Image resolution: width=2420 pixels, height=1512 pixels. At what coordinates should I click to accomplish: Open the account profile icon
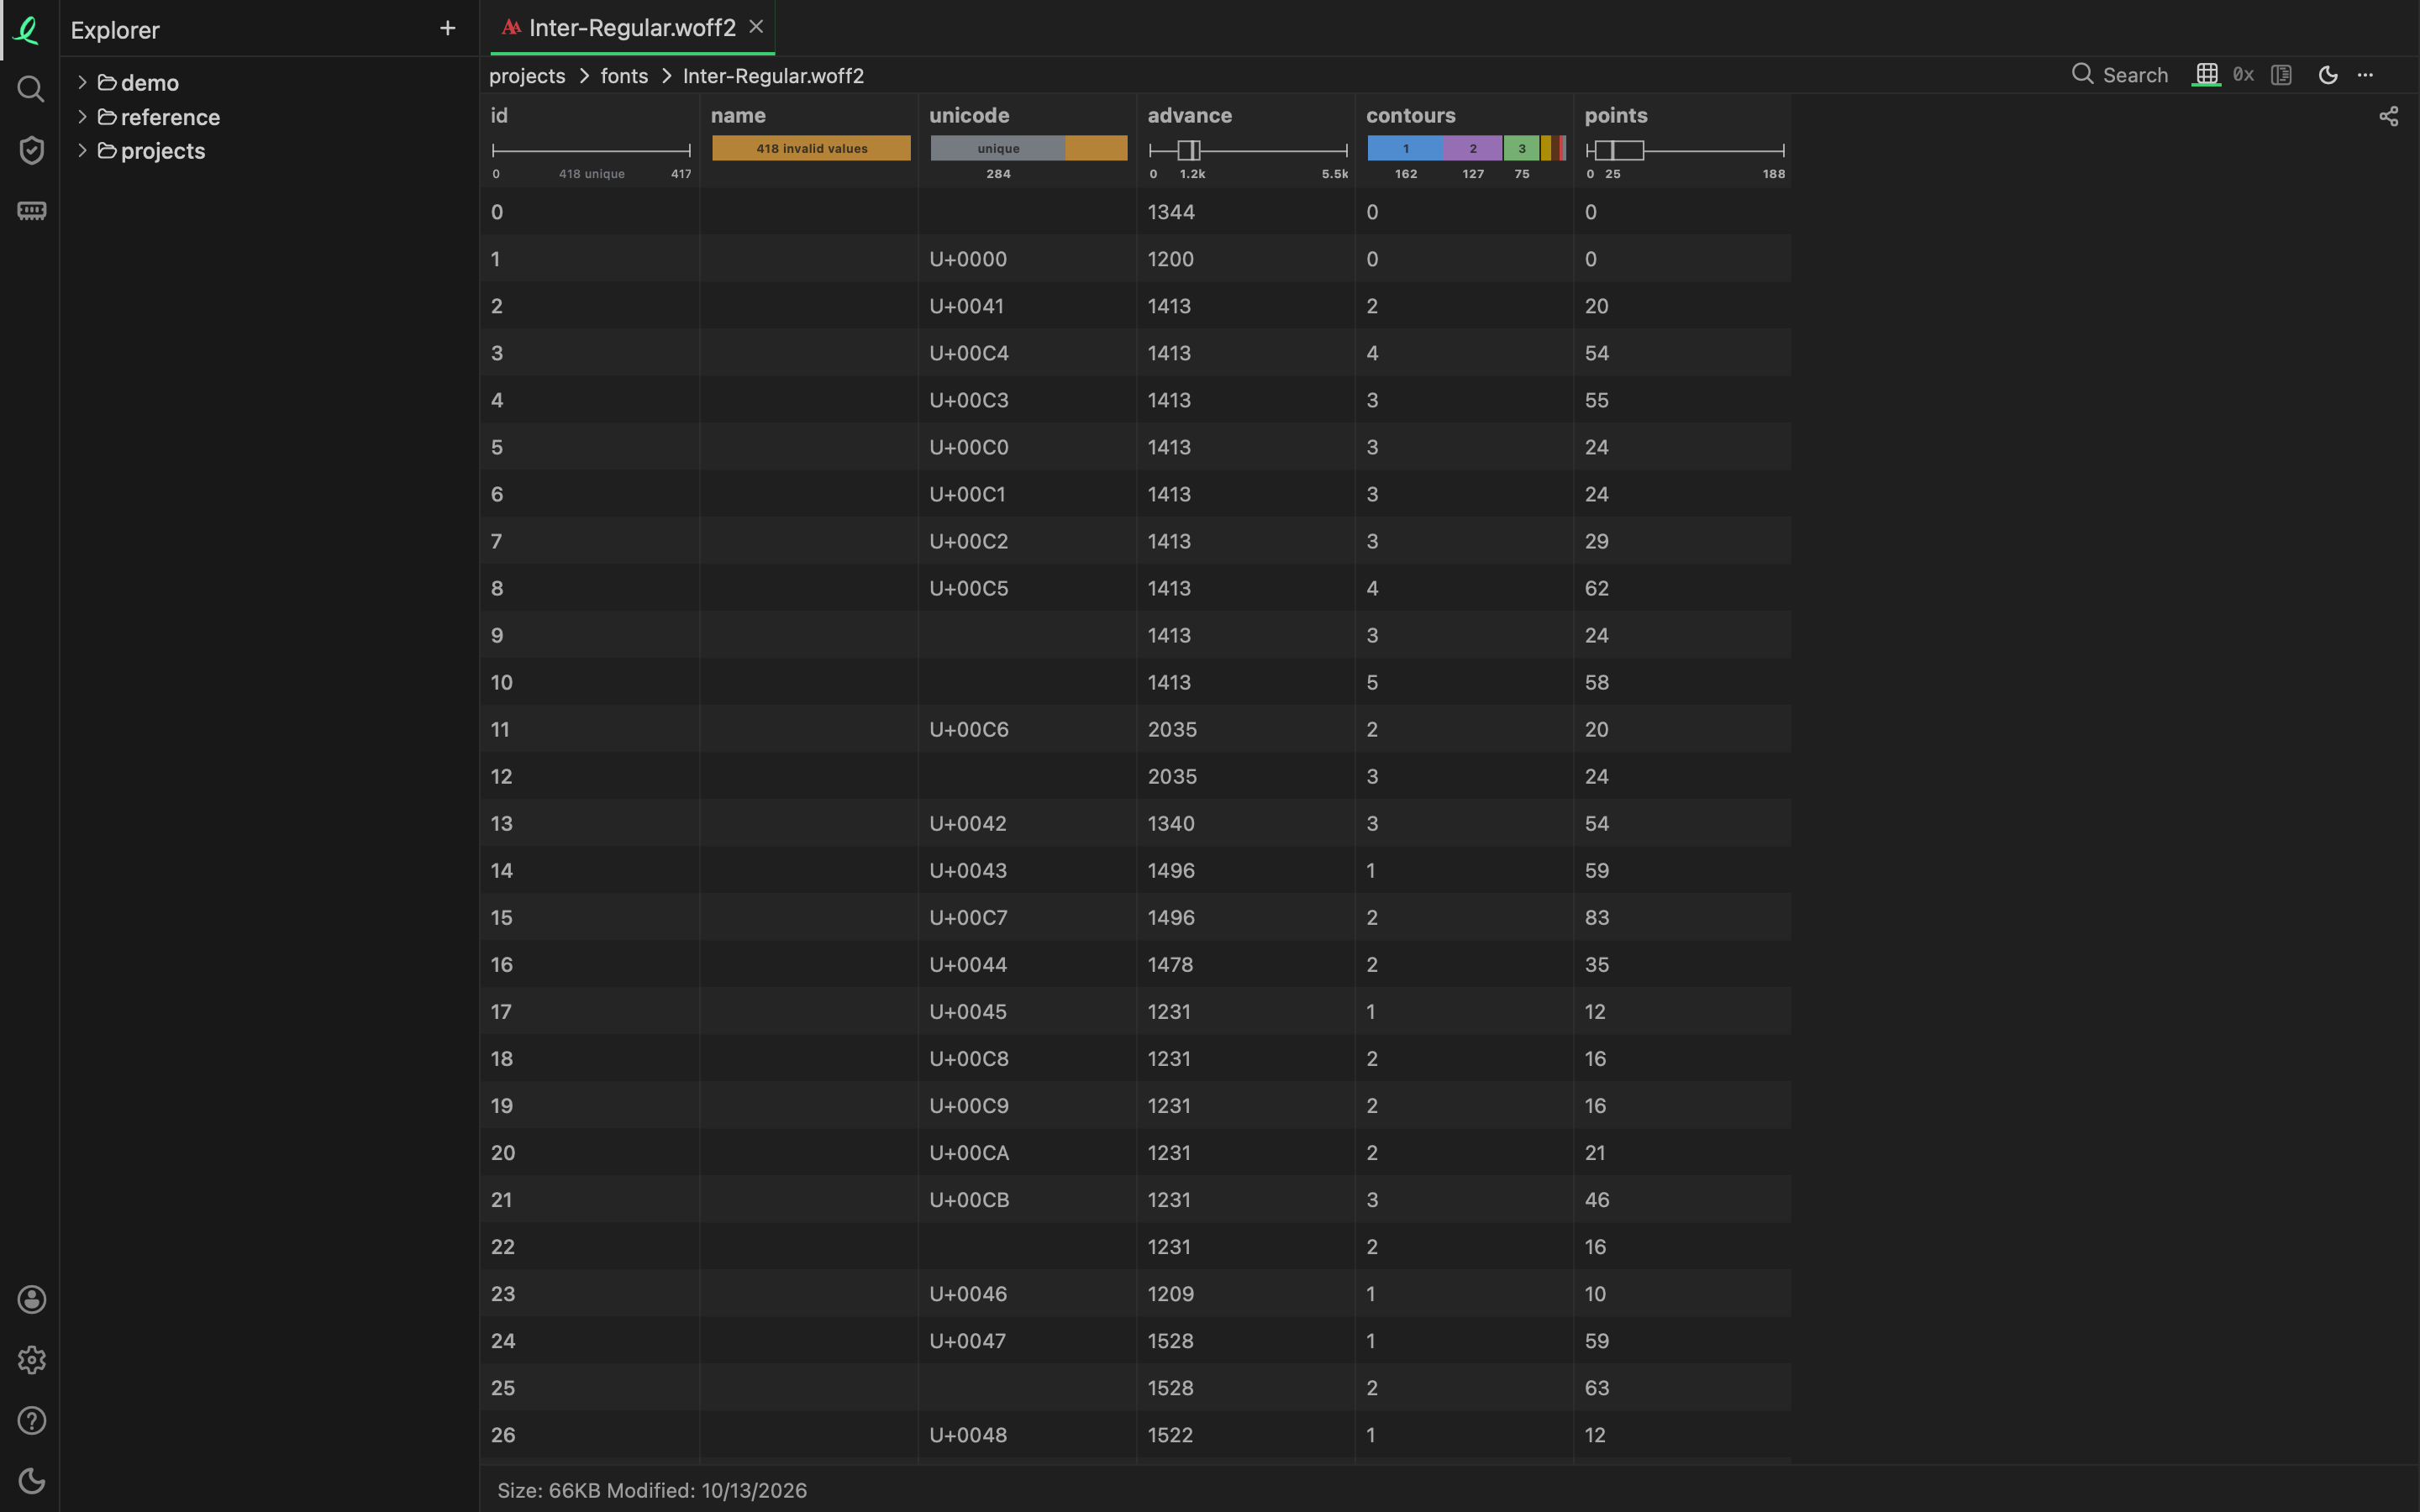pos(31,1299)
